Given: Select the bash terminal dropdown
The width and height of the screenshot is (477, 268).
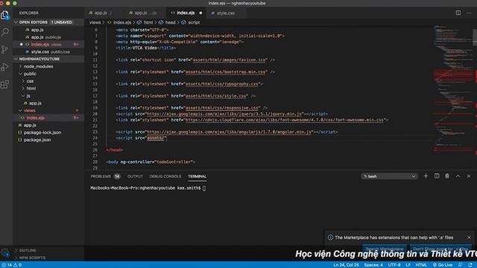Looking at the screenshot, I should tap(389, 176).
